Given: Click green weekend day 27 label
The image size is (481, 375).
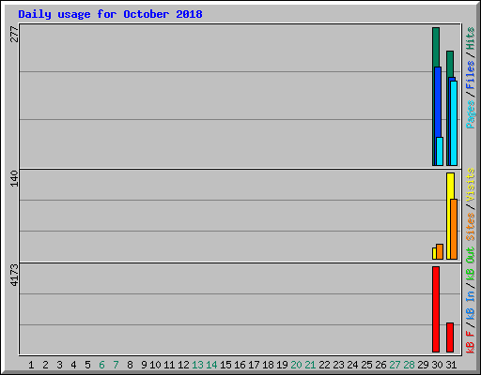Looking at the screenshot, I should click(x=395, y=365).
